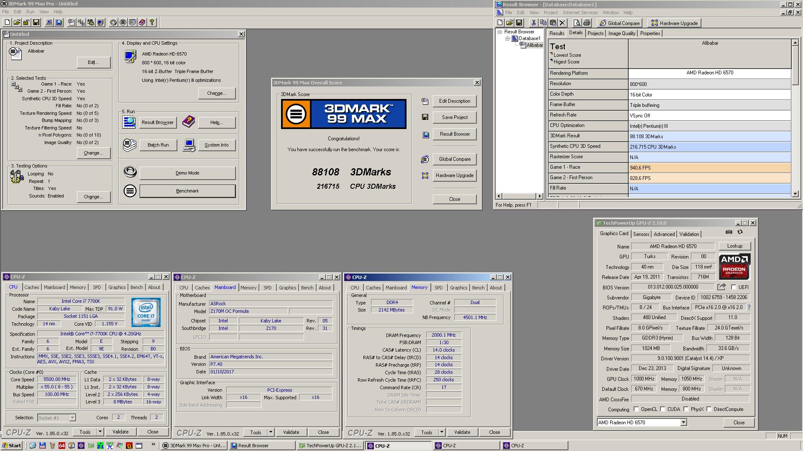Click the benchmark striped-circle icon in 3DMark toolbar
Screen dimensions: 803x451
(x=123, y=23)
